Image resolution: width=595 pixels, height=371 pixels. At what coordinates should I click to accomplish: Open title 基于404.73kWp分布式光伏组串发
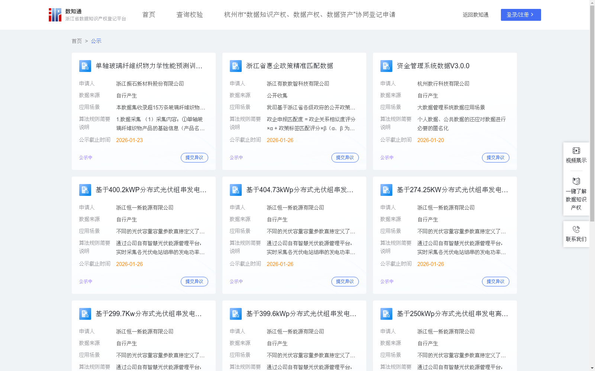pyautogui.click(x=300, y=190)
